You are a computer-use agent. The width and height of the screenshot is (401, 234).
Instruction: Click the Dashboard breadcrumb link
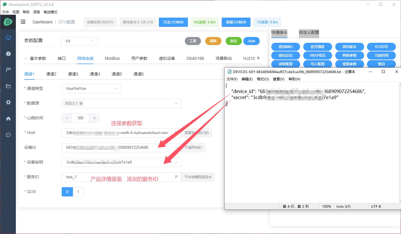(42, 22)
